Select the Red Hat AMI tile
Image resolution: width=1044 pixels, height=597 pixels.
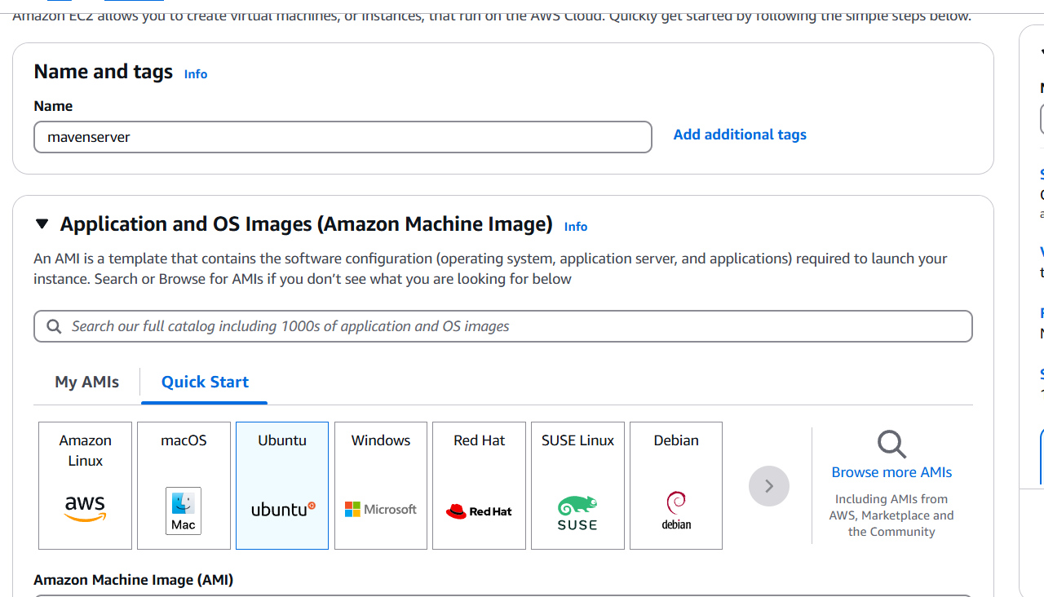[479, 485]
